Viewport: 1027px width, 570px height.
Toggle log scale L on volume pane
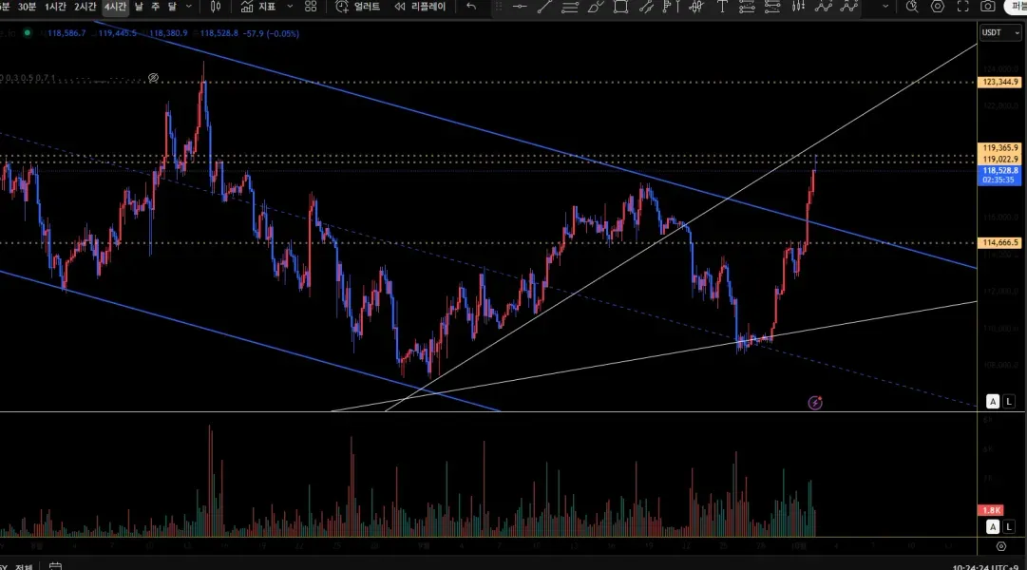coord(1009,526)
